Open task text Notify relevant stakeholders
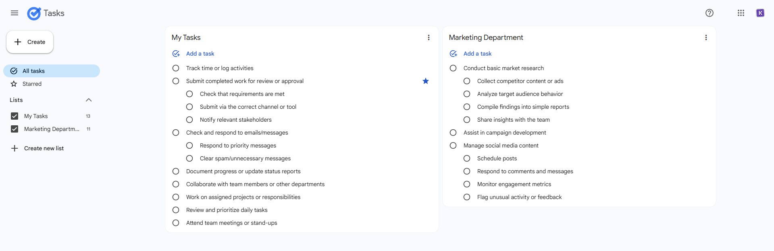The width and height of the screenshot is (774, 251). 235,120
